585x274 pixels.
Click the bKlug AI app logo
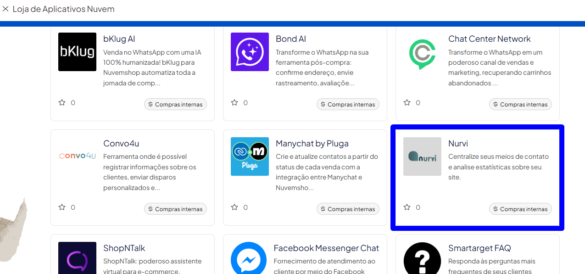tap(77, 52)
